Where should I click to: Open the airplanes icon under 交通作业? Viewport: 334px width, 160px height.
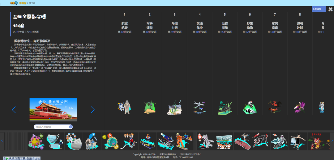[x=200, y=107]
